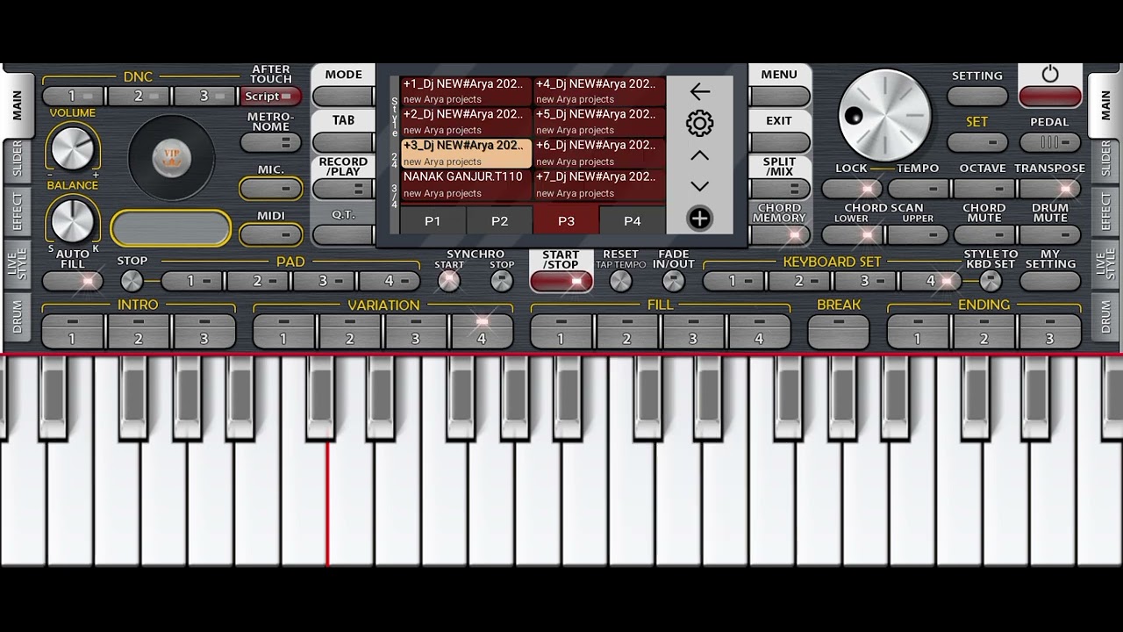Switch to left LIVE STYLE side tab

[18, 263]
